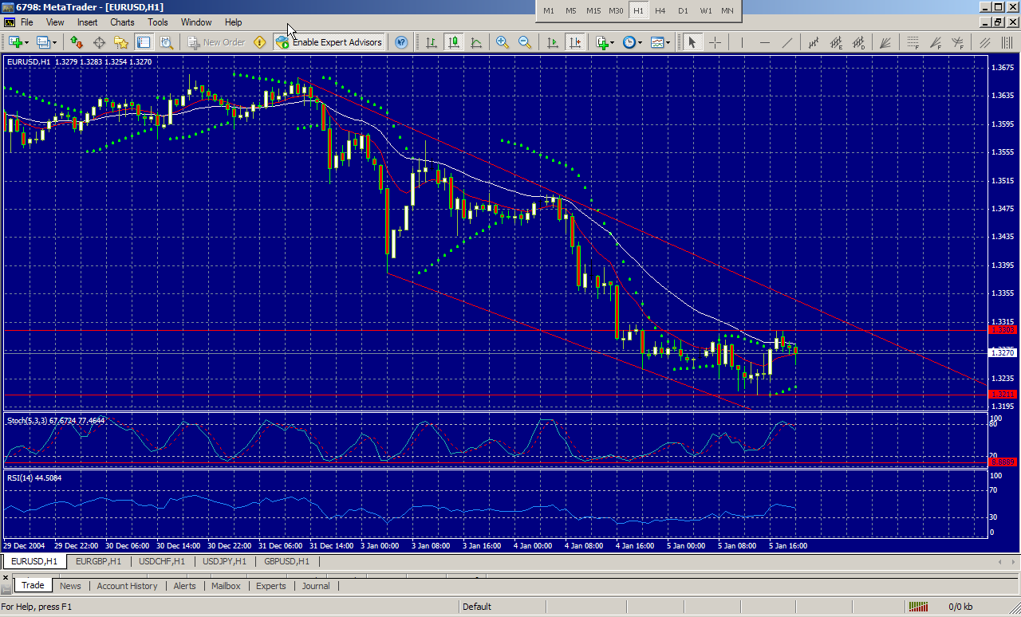Click the connection status bars in status bar

point(919,607)
